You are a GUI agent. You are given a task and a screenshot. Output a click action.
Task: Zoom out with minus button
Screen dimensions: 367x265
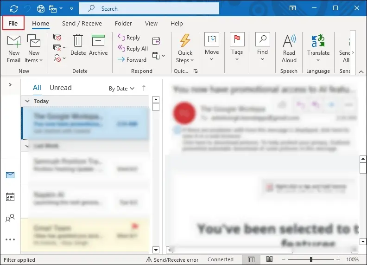click(x=283, y=259)
